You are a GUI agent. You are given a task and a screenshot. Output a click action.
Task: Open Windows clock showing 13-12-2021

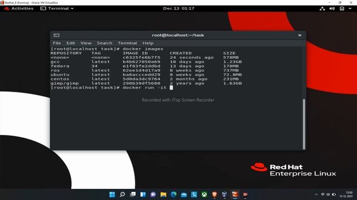(x=346, y=194)
